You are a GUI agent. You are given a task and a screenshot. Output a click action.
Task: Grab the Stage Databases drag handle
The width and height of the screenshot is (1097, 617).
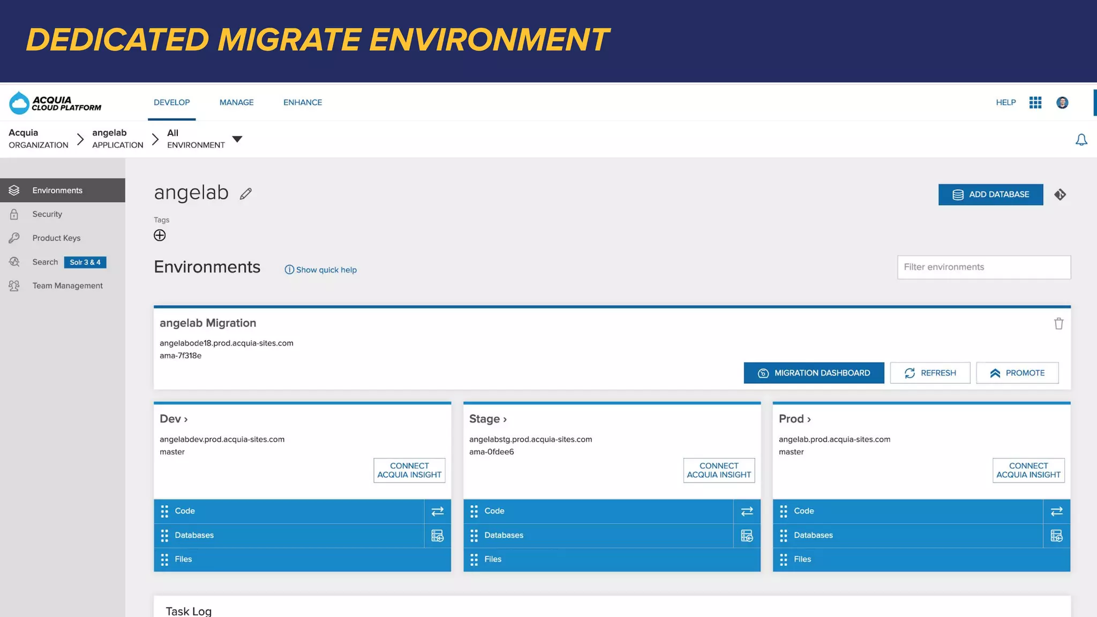[474, 536]
